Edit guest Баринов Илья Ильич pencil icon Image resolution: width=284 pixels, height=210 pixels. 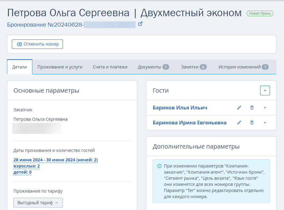coord(239,108)
